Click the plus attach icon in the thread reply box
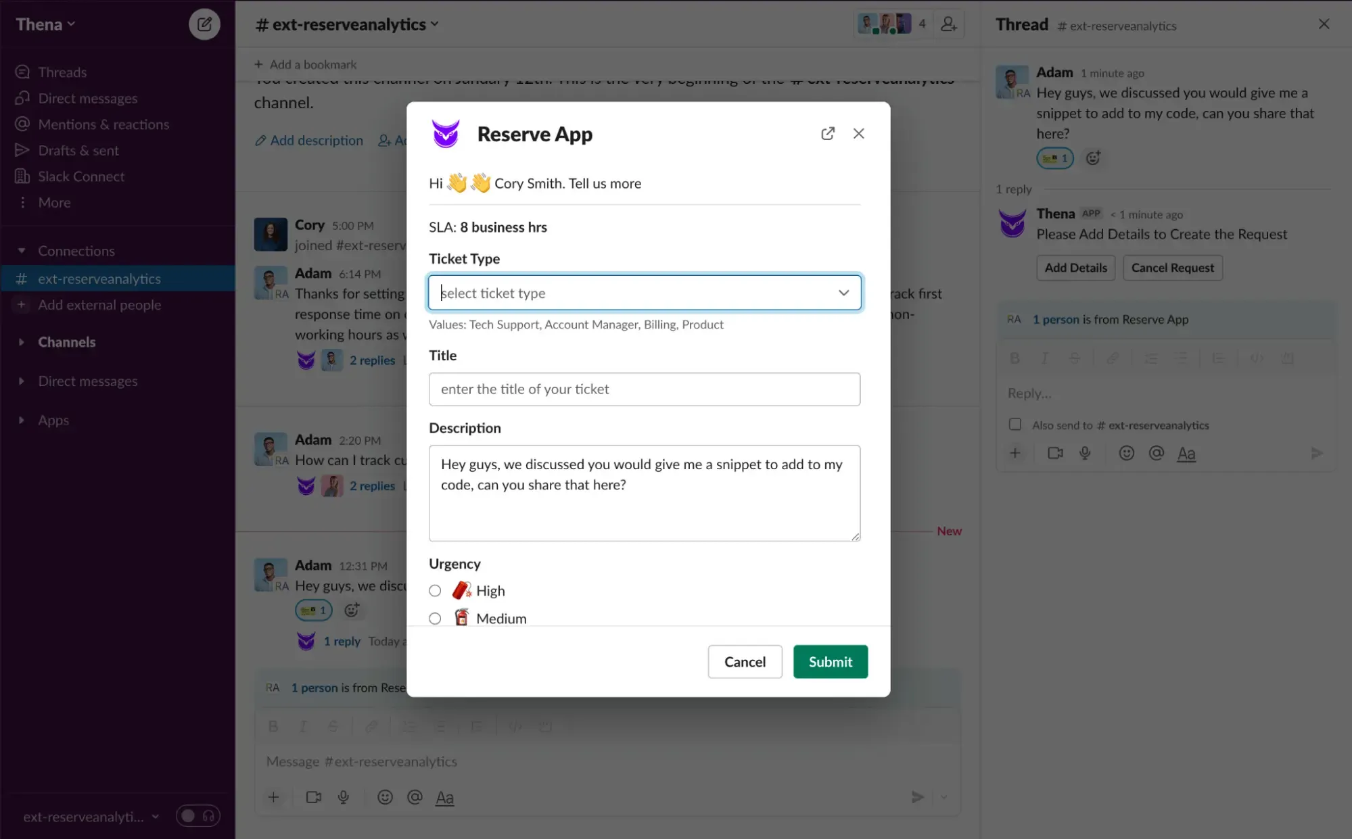The width and height of the screenshot is (1352, 839). [1015, 454]
